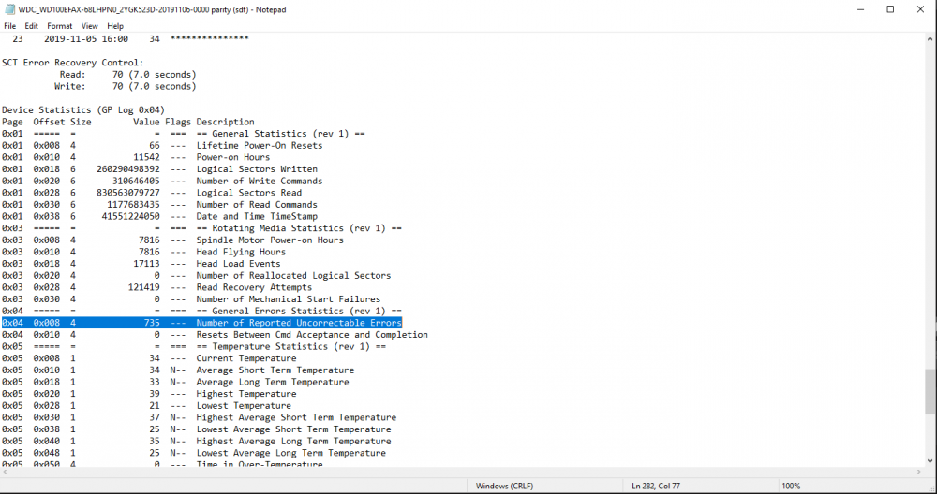Click 'Lowest Average Long Term Temperature' line
This screenshot has height=494, width=937.
tap(194, 453)
